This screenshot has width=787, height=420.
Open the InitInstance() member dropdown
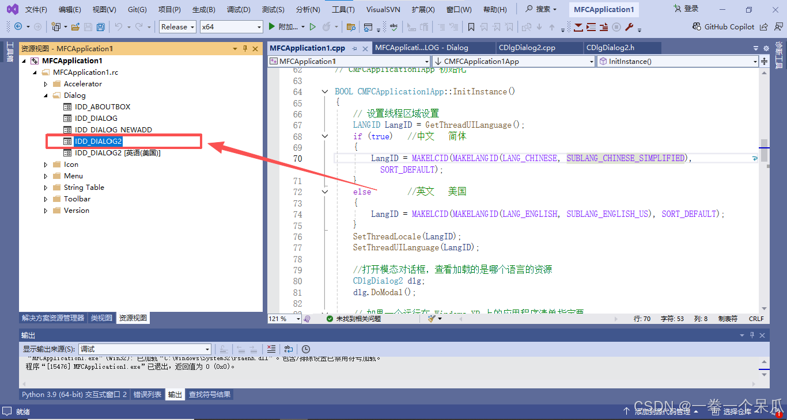click(678, 61)
